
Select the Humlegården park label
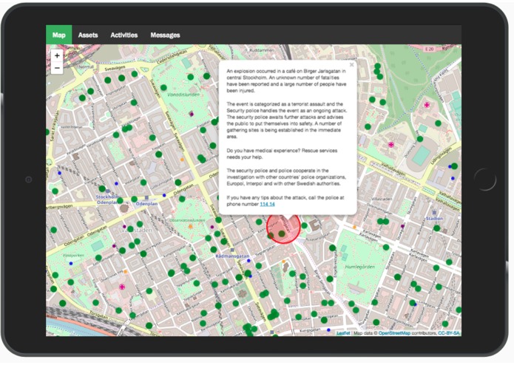(x=359, y=267)
